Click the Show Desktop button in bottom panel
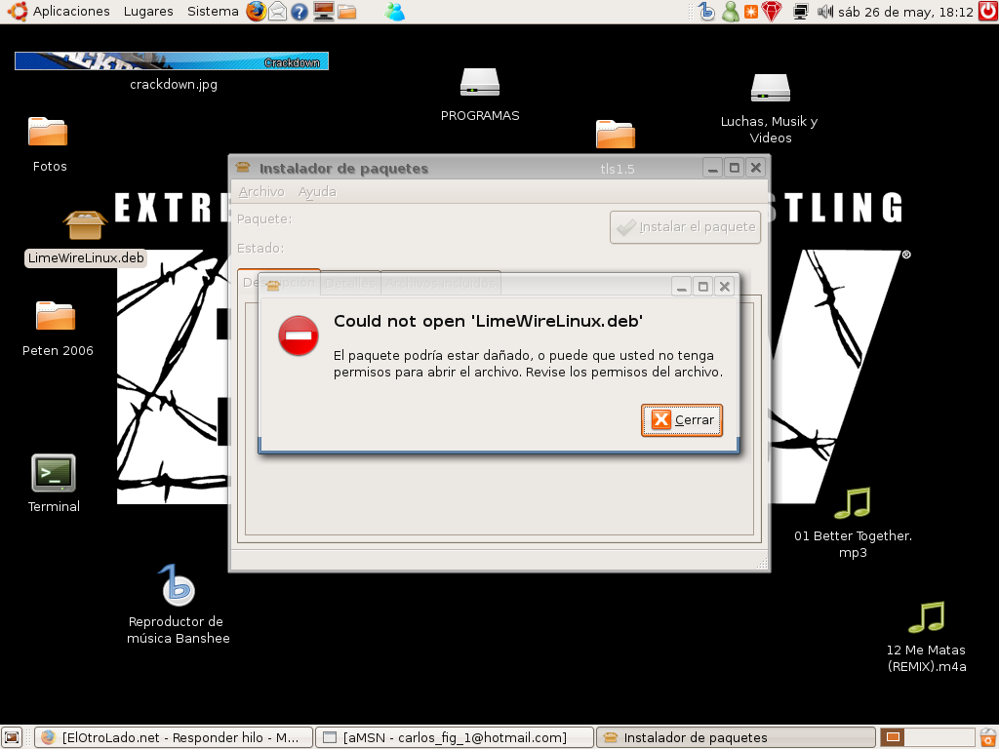 click(x=12, y=737)
